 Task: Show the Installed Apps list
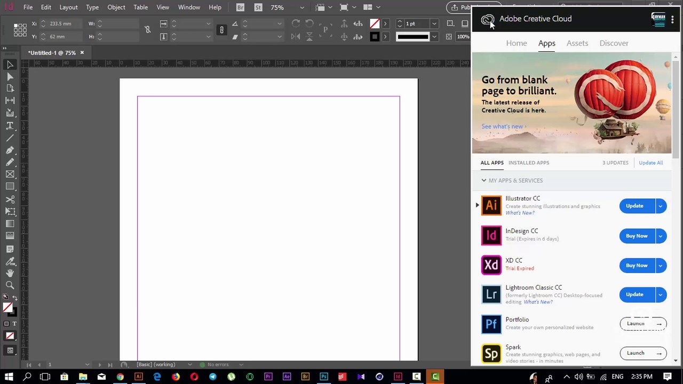[529, 163]
